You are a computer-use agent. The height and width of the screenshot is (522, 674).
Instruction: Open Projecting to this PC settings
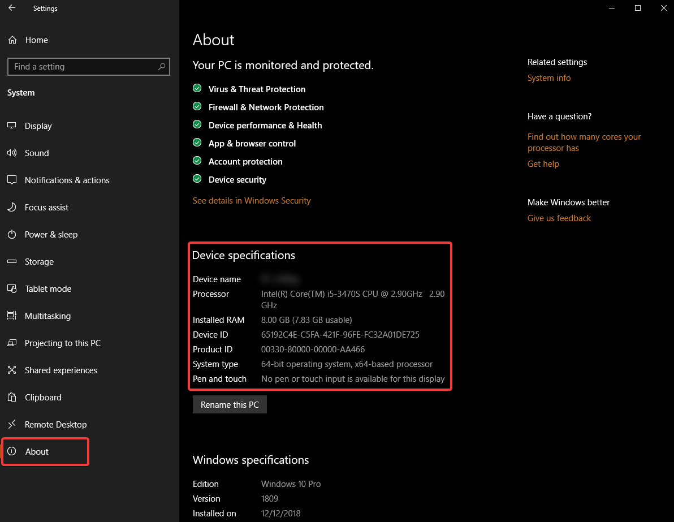[x=63, y=343]
